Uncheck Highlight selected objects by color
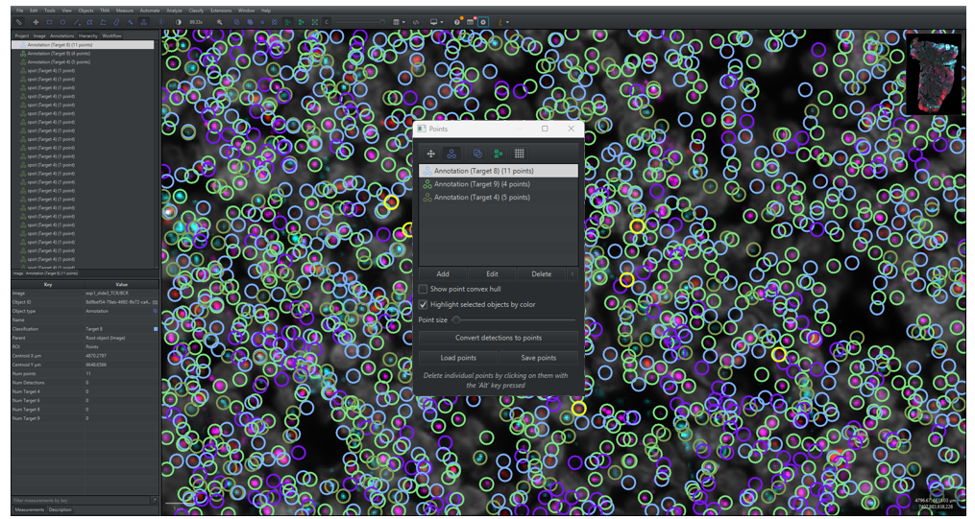The width and height of the screenshot is (975, 519). (x=424, y=304)
